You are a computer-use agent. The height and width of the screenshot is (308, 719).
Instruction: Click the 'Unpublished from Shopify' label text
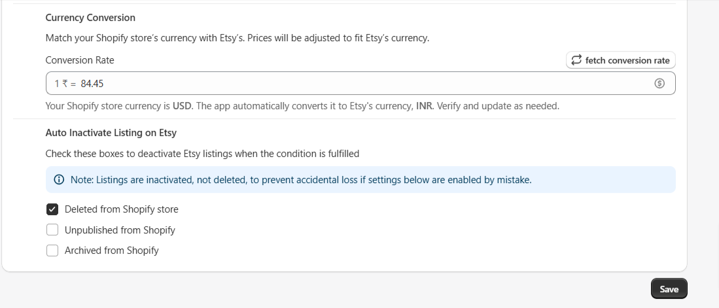120,230
